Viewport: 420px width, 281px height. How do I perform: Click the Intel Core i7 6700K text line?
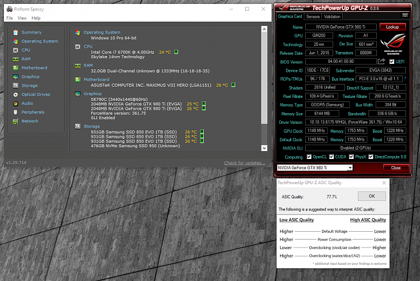pyautogui.click(x=123, y=52)
